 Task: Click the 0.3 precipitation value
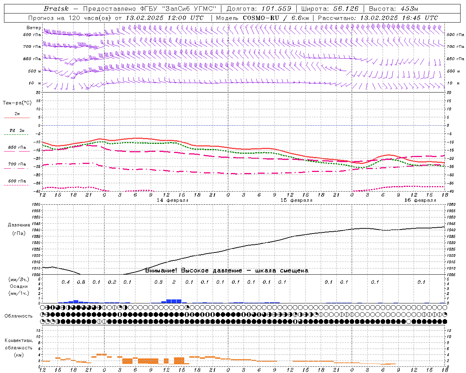(158, 282)
